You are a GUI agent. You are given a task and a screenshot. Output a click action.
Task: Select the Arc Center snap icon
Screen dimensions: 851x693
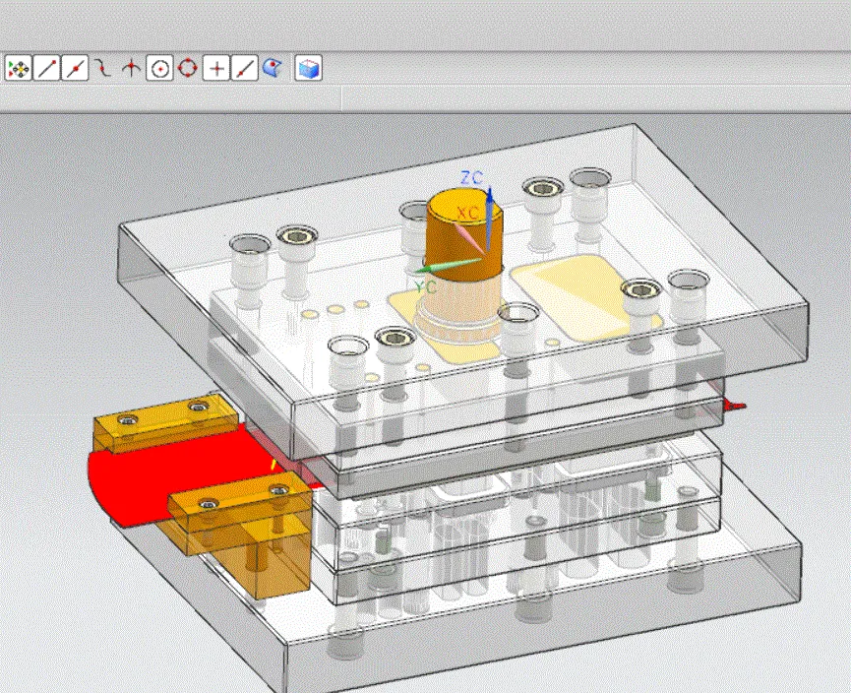click(x=160, y=68)
